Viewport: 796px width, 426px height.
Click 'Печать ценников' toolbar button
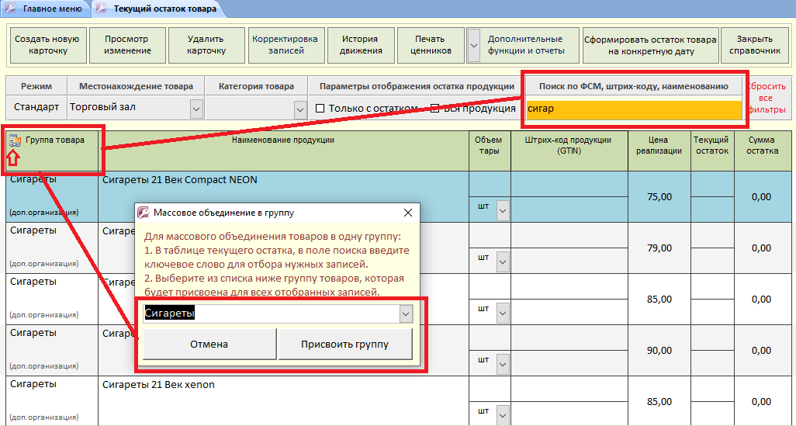coord(429,45)
